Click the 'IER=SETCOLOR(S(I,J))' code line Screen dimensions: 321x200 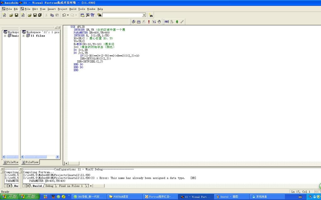click(95, 58)
